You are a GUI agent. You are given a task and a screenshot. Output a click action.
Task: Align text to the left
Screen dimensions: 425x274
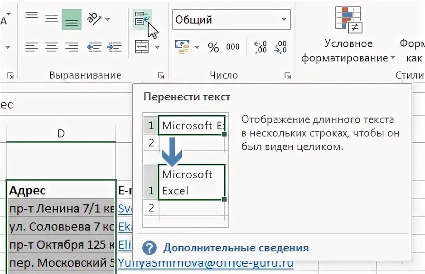point(32,47)
